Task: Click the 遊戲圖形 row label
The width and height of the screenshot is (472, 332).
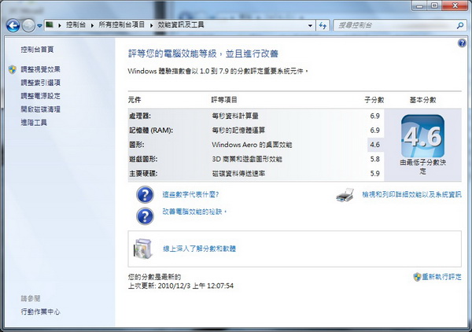Action: (x=143, y=159)
